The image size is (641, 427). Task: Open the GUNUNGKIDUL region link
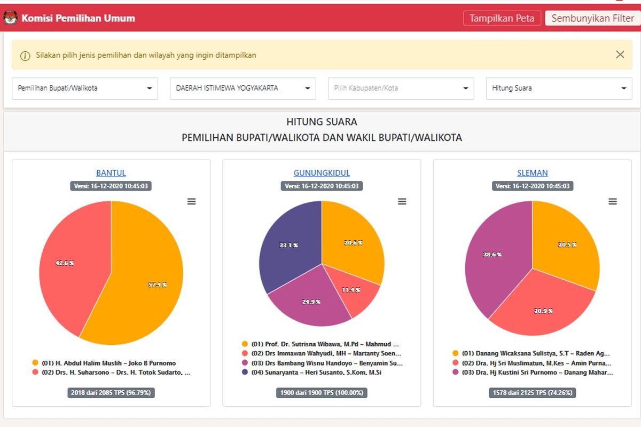(x=322, y=173)
